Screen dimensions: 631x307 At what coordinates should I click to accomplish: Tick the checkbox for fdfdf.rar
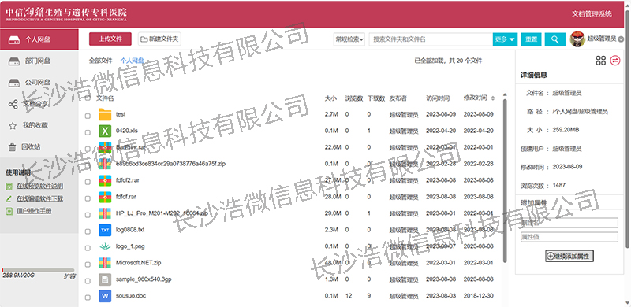tap(88, 198)
